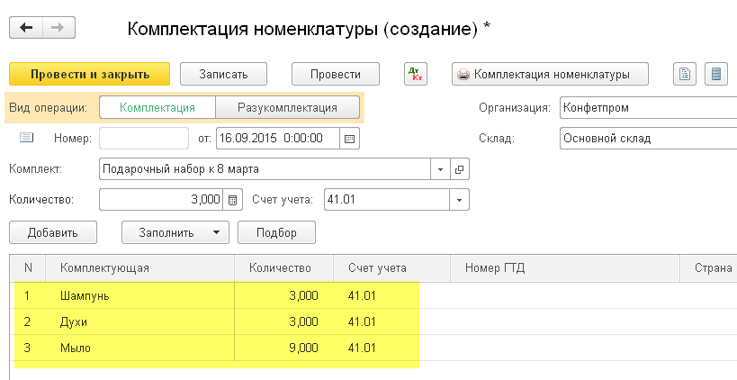
Task: Click the Записать button
Action: [x=226, y=74]
